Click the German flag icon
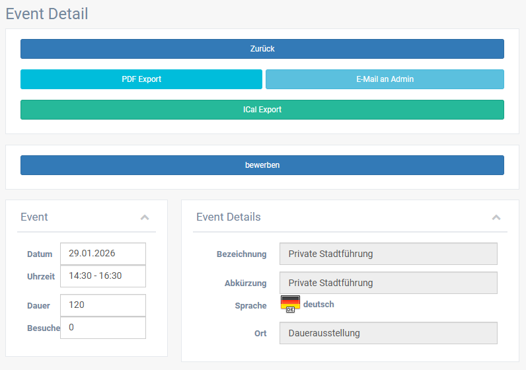Screen dimensions: 526x370 coord(290,304)
